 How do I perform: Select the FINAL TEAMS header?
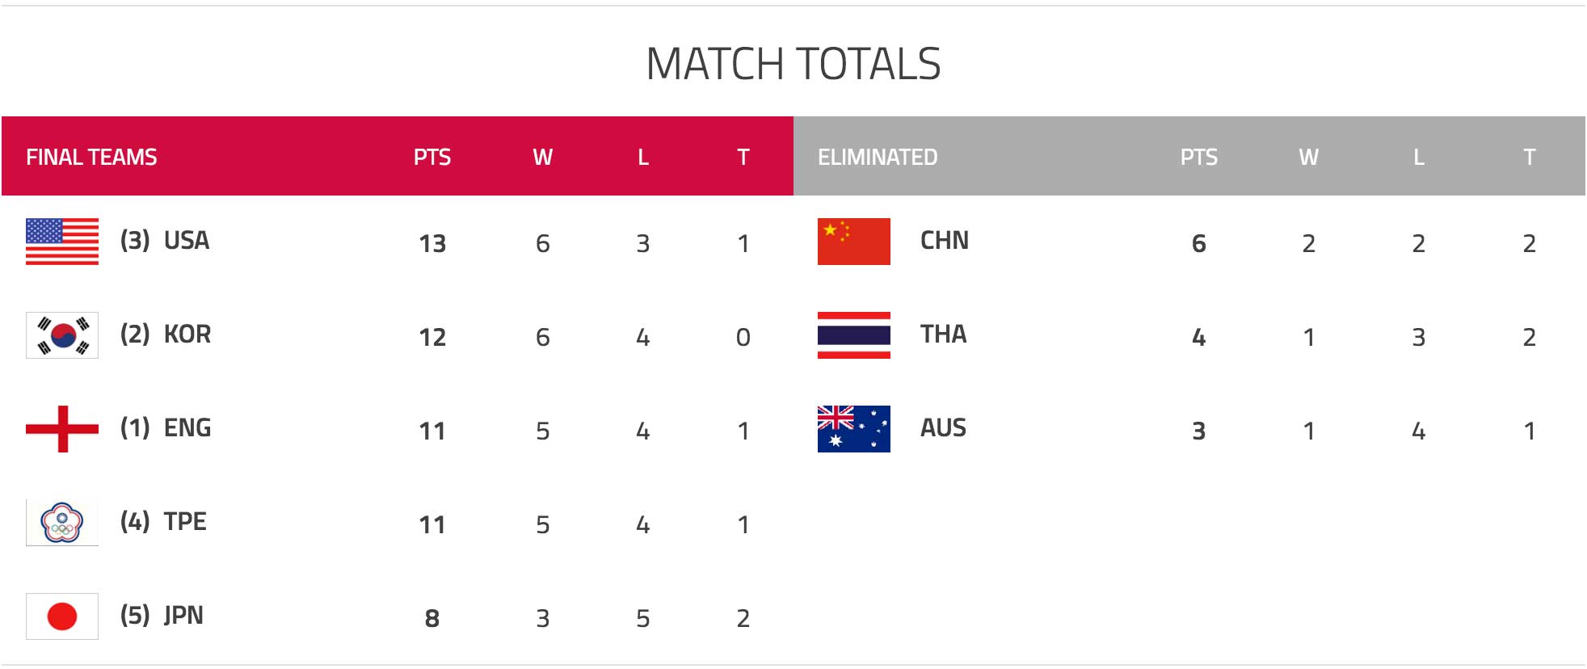pyautogui.click(x=91, y=157)
